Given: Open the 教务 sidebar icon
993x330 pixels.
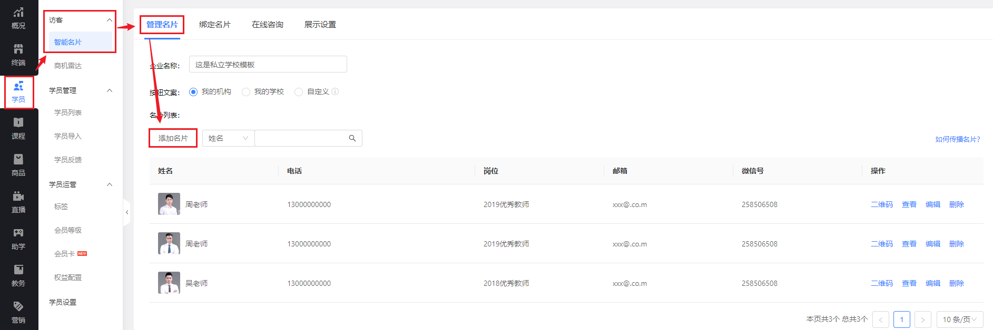Looking at the screenshot, I should tap(18, 276).
